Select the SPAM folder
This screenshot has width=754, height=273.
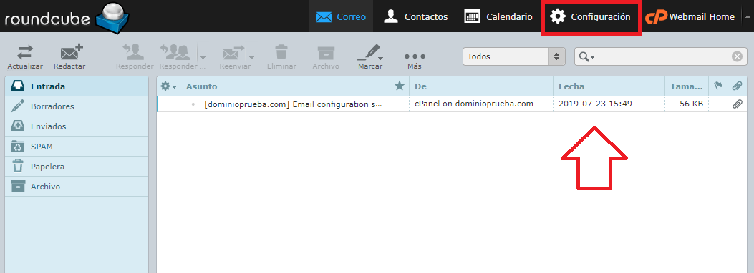coord(77,147)
